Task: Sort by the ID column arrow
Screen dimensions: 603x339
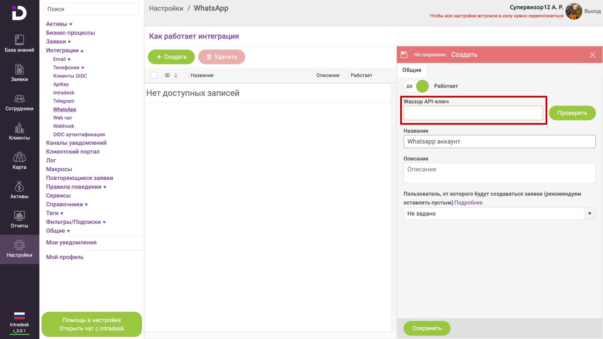Action: tap(176, 75)
